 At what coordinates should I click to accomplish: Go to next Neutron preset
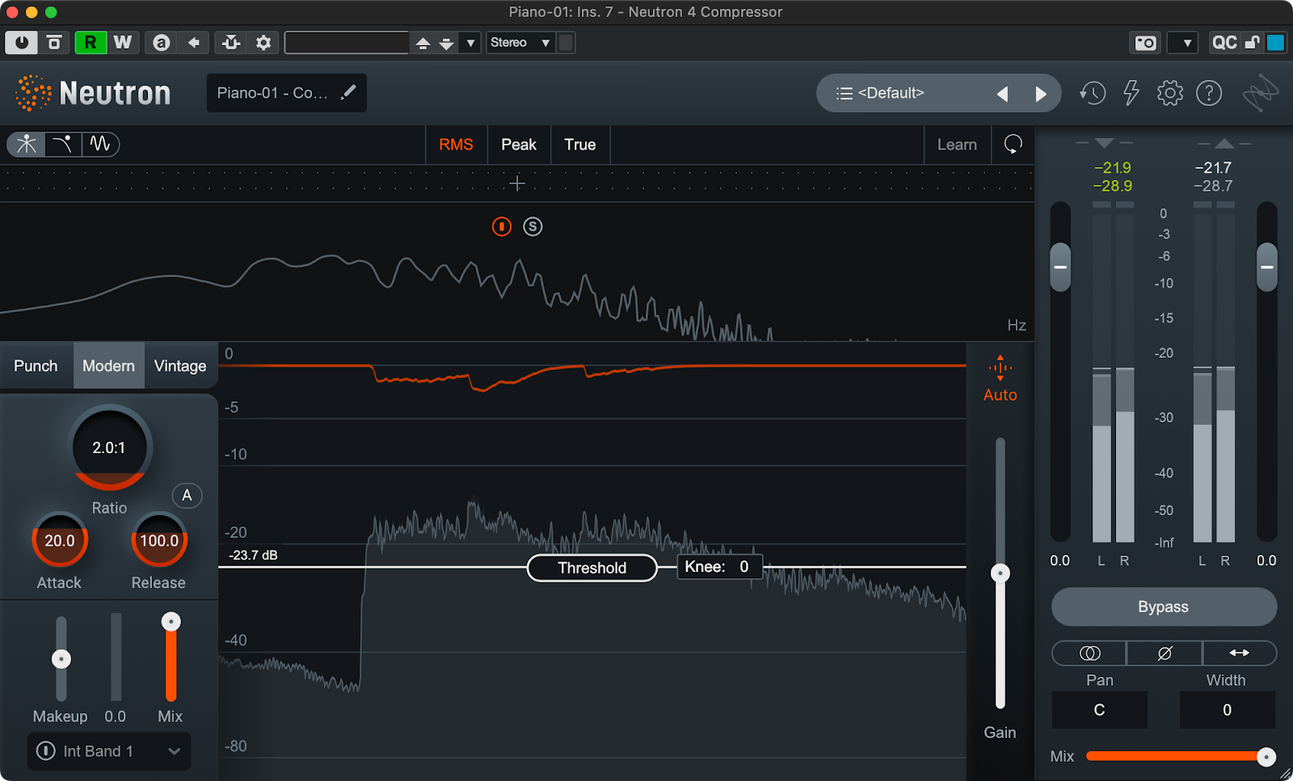coord(1041,94)
